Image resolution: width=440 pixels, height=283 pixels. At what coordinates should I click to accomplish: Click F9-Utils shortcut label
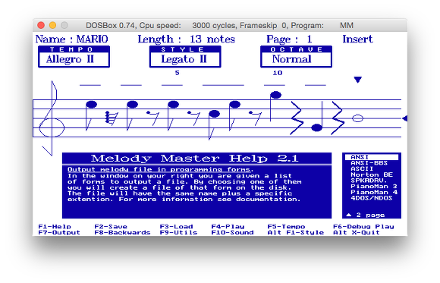coord(178,232)
